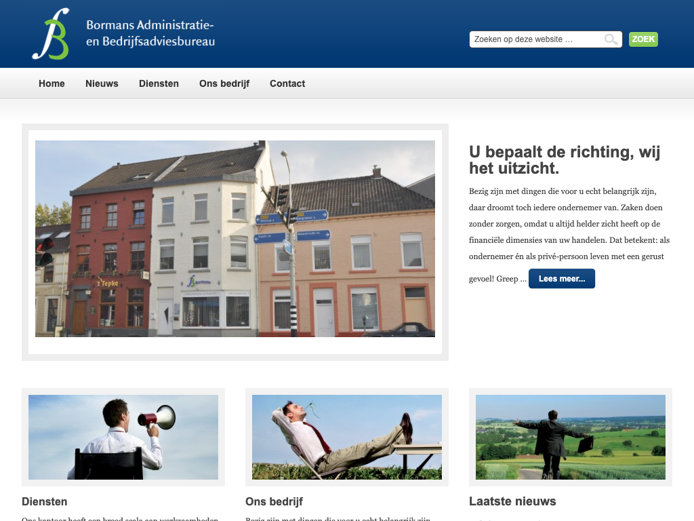Viewport: 694px width, 521px height.
Task: Click the Bormans fB logo icon
Action: click(x=51, y=35)
